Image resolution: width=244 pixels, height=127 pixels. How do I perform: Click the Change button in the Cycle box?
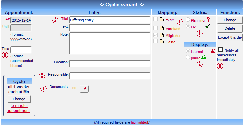(19, 99)
